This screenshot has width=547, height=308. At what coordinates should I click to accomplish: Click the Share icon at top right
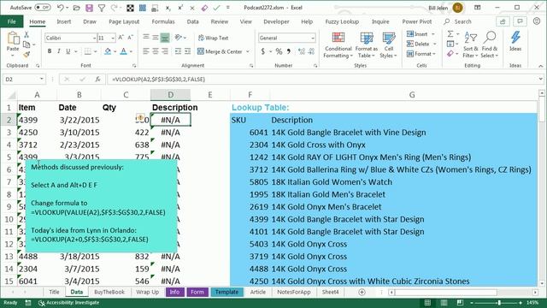pyautogui.click(x=503, y=21)
